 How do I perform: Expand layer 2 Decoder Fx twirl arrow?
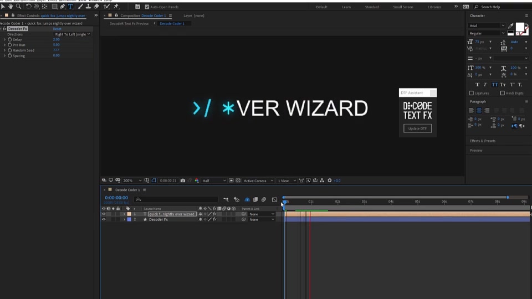pos(124,220)
